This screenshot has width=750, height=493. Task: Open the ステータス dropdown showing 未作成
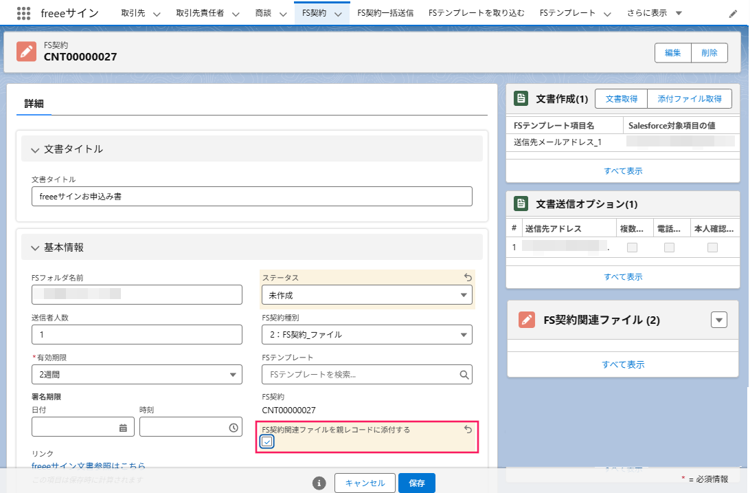(367, 295)
